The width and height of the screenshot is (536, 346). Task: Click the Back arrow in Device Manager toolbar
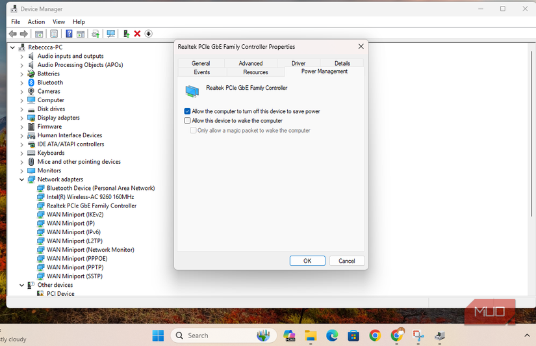coord(13,34)
